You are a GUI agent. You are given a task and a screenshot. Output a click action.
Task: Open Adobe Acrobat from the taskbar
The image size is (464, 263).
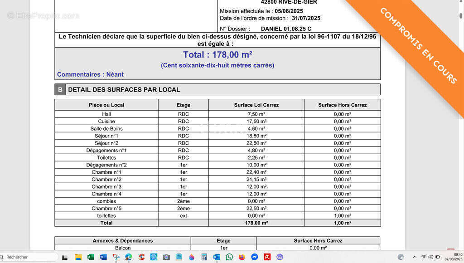point(267,257)
